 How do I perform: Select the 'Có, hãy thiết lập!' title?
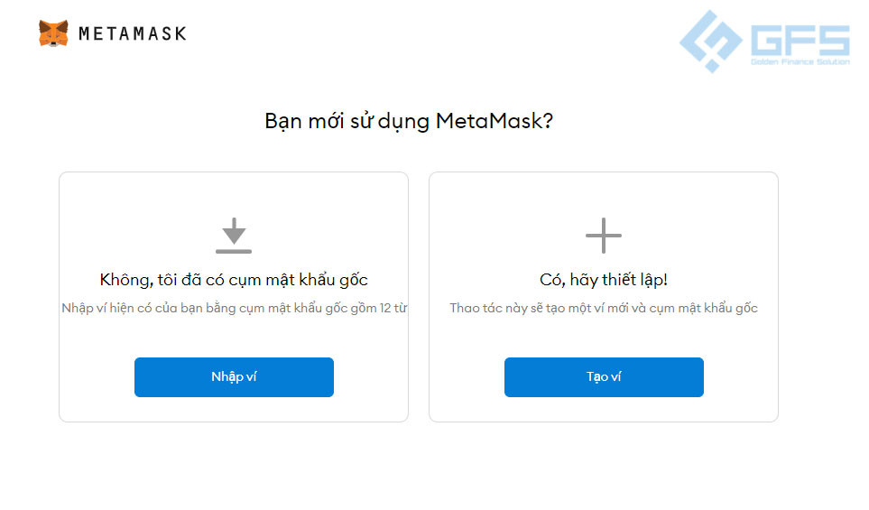coord(604,280)
